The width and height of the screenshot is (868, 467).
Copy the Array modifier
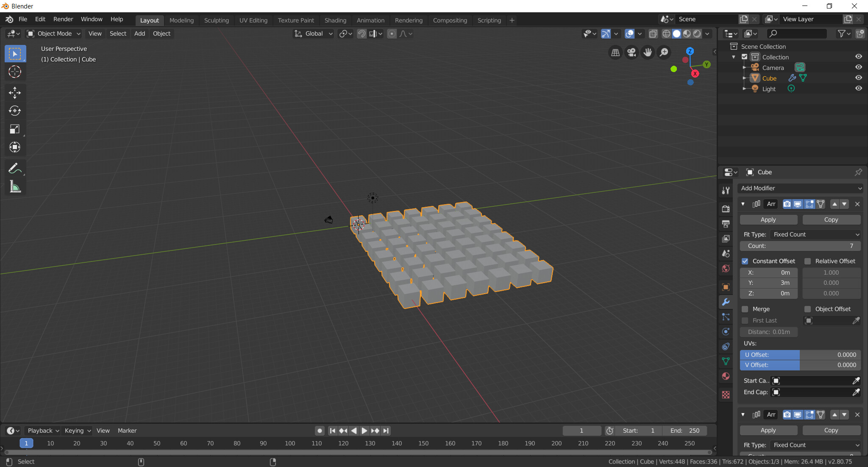[831, 220]
